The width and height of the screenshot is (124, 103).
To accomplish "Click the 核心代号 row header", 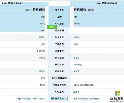I will click(59, 65).
